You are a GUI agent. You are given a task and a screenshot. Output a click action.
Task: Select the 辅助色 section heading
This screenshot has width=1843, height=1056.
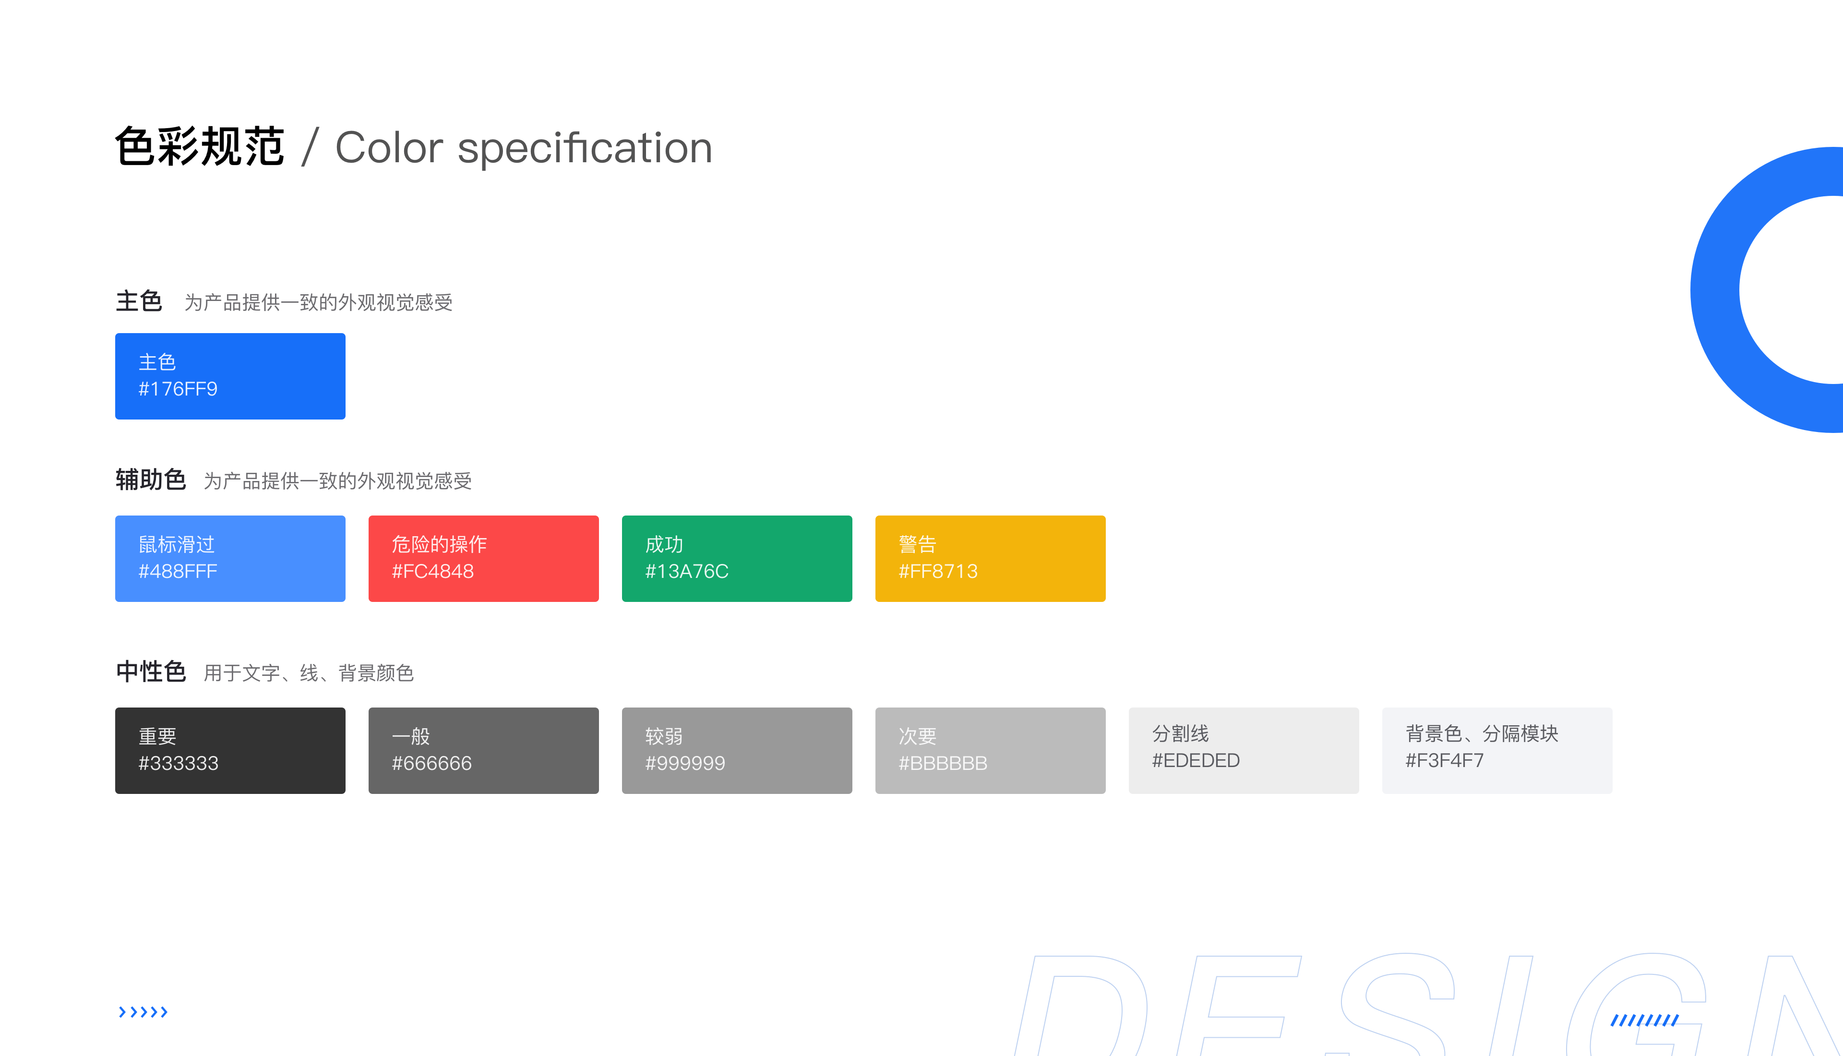(x=151, y=480)
